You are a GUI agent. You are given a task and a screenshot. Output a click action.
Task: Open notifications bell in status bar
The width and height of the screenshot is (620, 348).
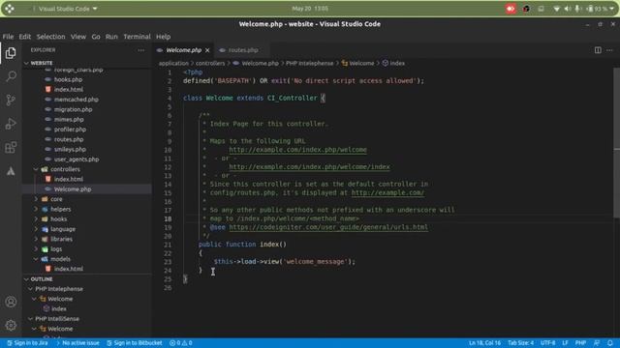tap(610, 343)
